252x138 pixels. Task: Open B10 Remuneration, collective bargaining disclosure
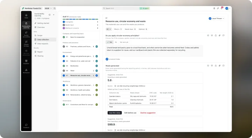(80, 95)
